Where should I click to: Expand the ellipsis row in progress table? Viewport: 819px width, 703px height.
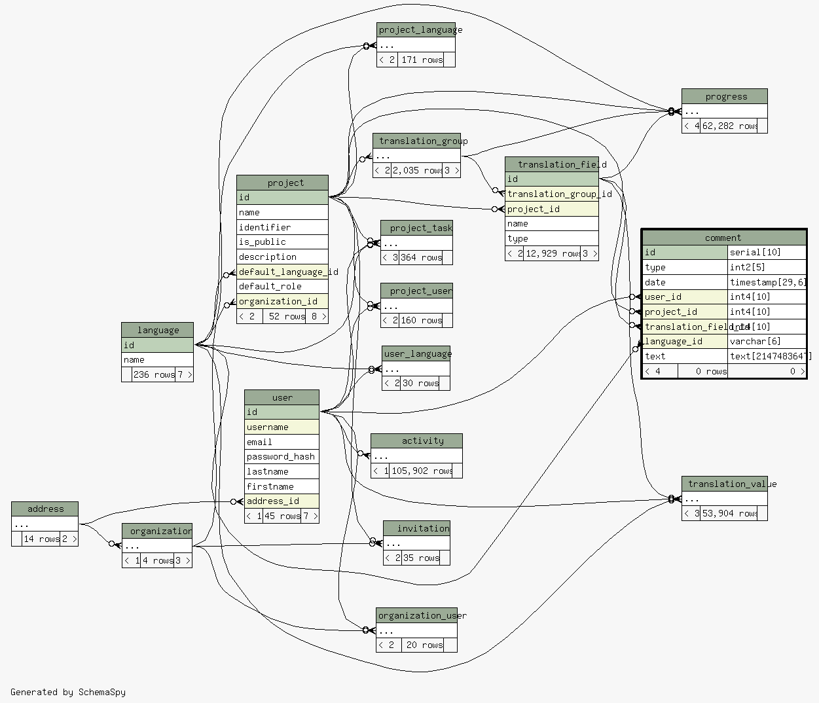(724, 111)
